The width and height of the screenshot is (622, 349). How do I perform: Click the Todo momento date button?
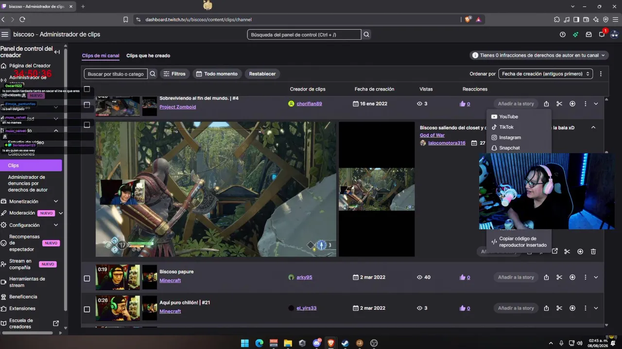[x=217, y=74]
